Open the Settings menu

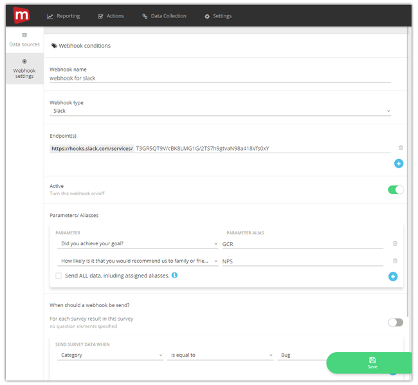(x=218, y=16)
